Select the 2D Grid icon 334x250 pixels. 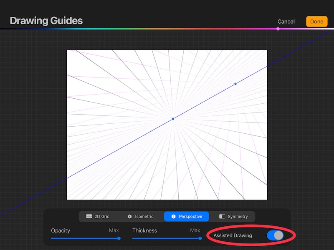(x=89, y=216)
